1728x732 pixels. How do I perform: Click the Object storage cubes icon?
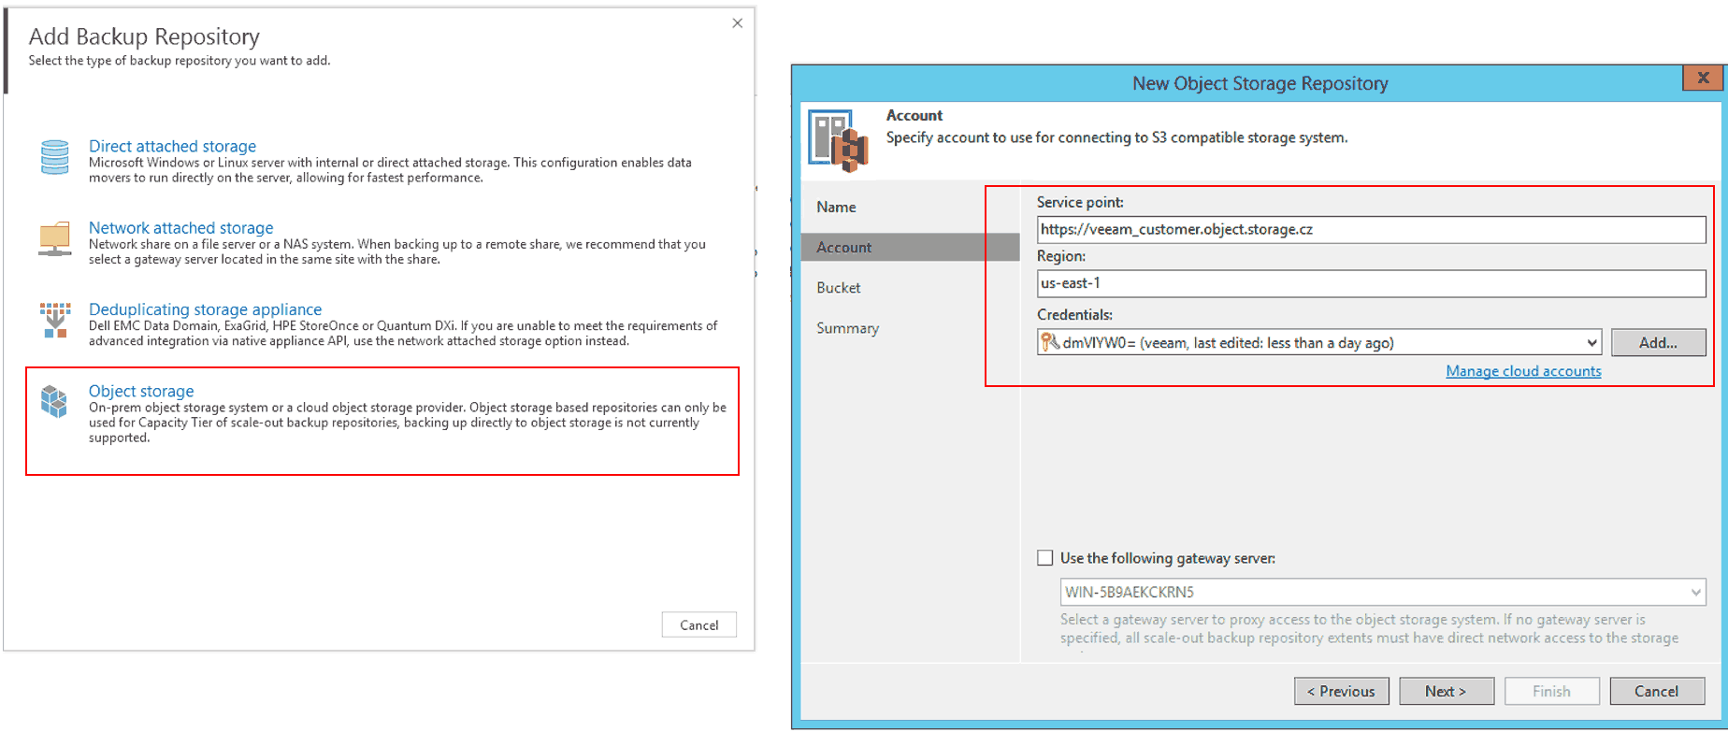tap(54, 402)
